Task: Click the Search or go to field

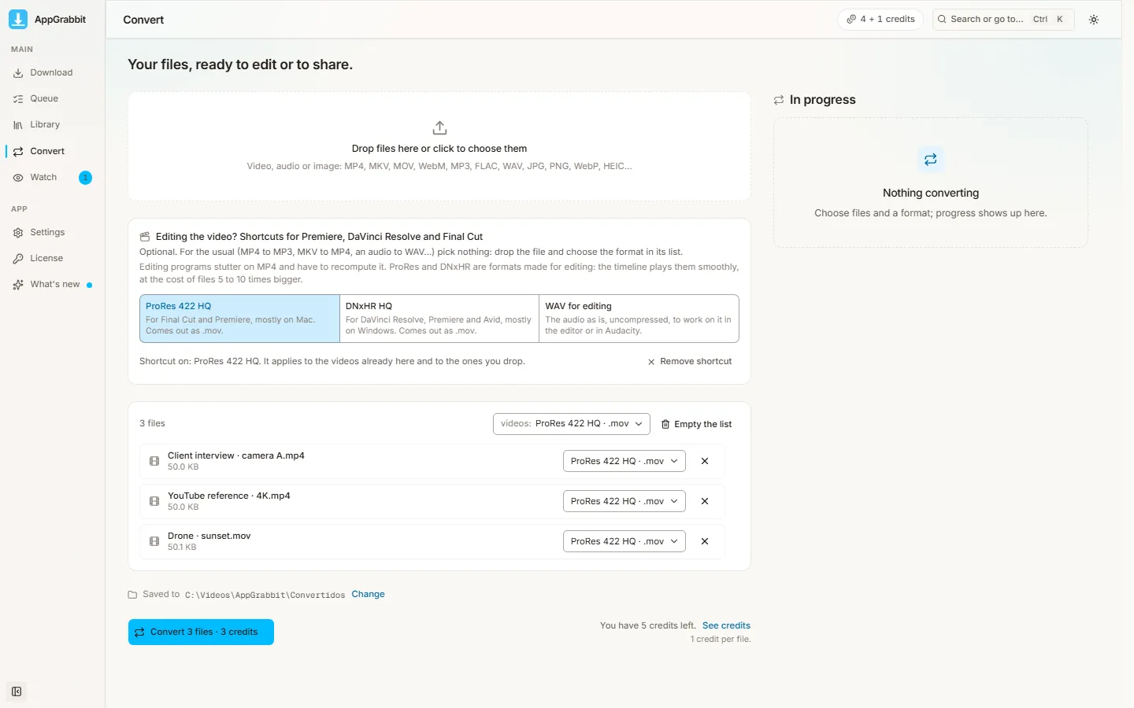Action: coord(1003,19)
